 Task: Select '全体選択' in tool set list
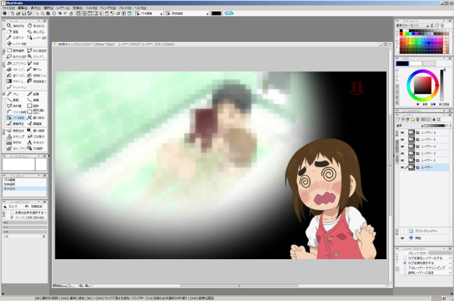pyautogui.click(x=24, y=184)
